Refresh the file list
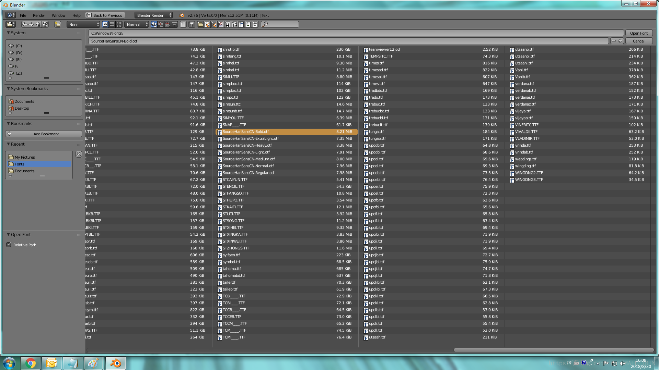This screenshot has width=659, height=370. pos(45,24)
